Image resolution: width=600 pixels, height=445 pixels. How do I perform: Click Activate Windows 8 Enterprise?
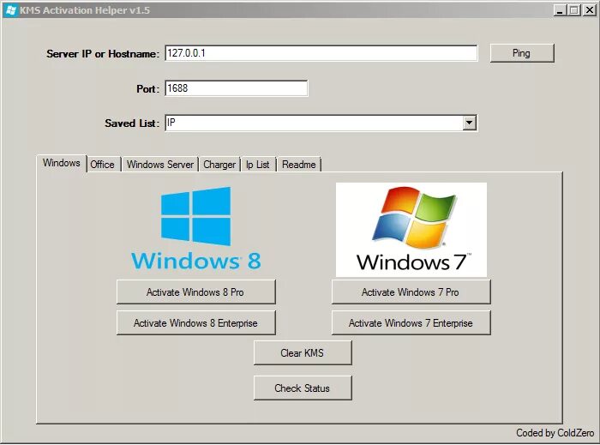pos(196,323)
